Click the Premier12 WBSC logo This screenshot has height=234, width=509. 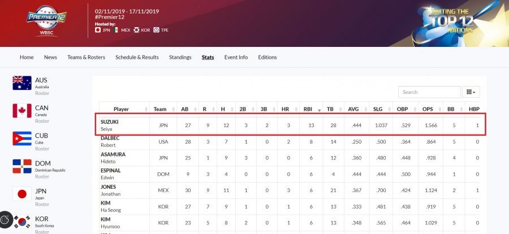(x=48, y=20)
